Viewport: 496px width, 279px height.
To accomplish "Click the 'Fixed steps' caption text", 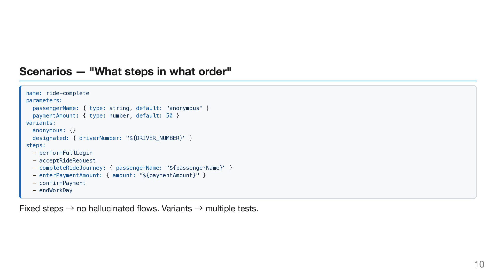I will [41, 208].
